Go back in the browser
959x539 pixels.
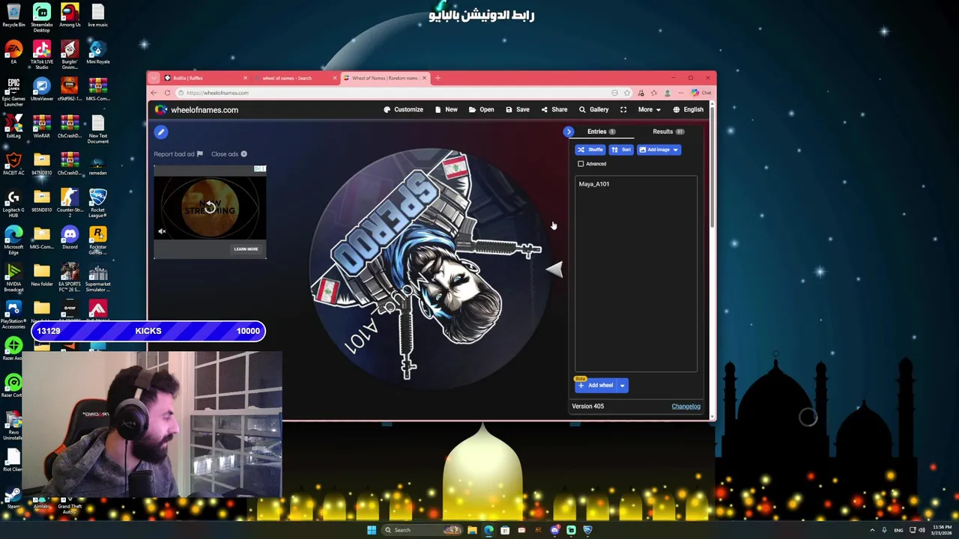[154, 93]
